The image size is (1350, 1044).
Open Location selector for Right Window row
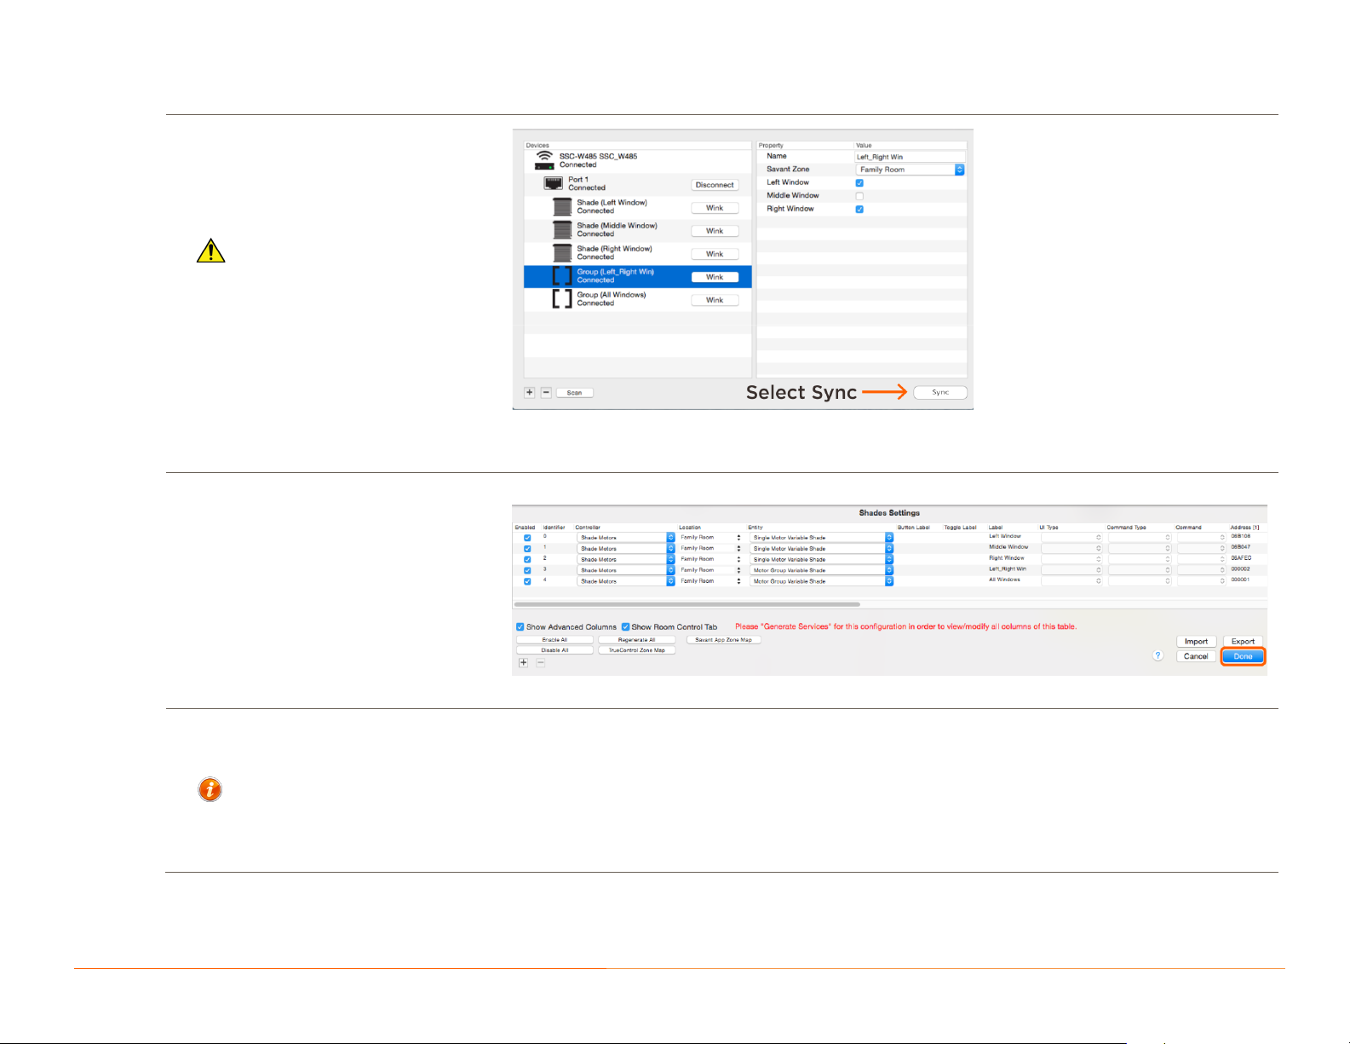[x=710, y=559]
